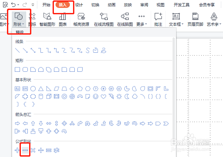Select the right triangle shape
223x157 pixels.
[x=49, y=89]
